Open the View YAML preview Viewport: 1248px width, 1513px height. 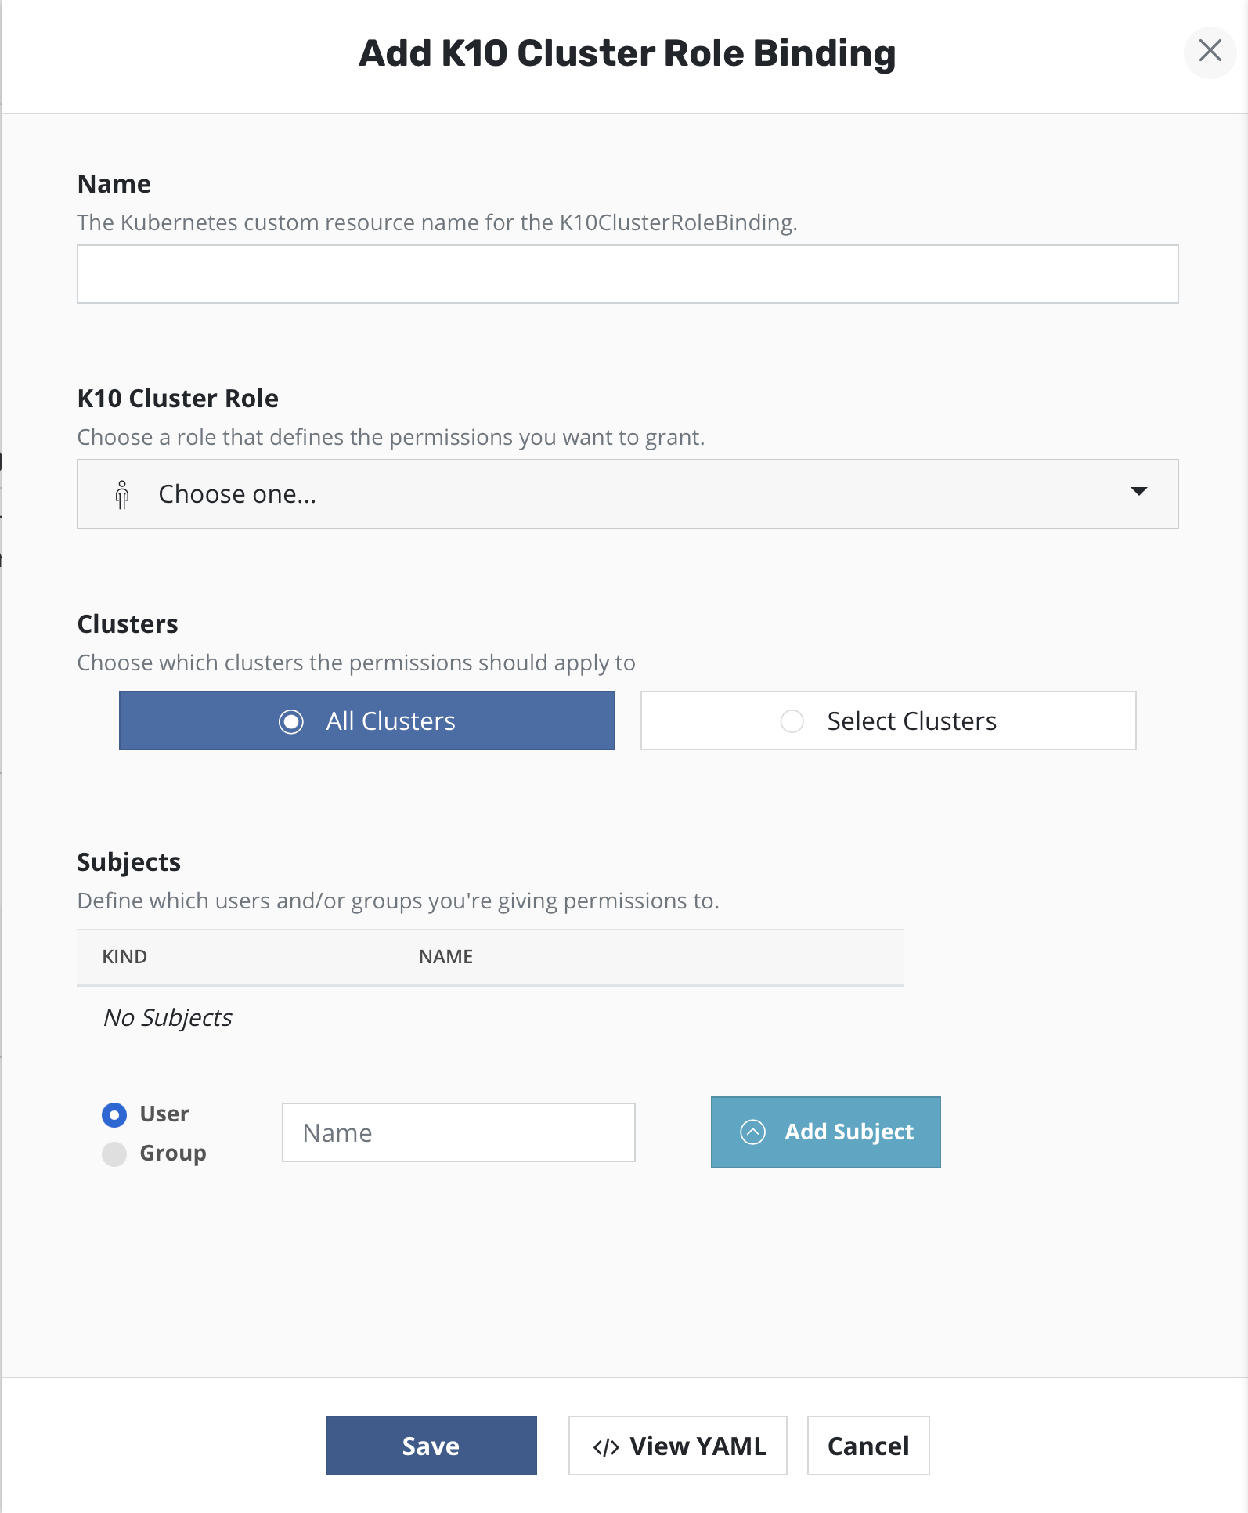(x=678, y=1446)
